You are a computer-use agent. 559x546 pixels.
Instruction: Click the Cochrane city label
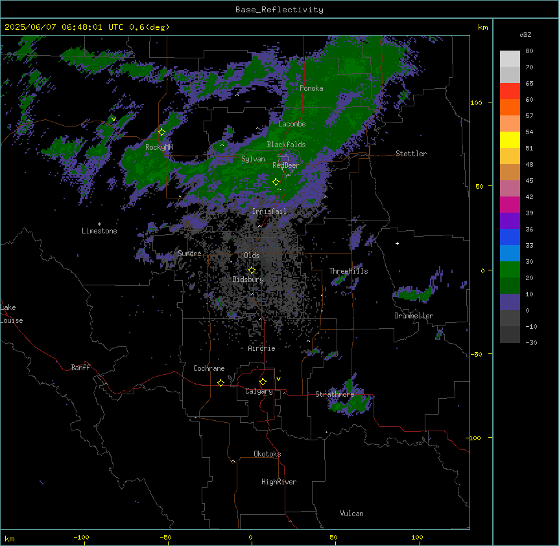tap(209, 368)
